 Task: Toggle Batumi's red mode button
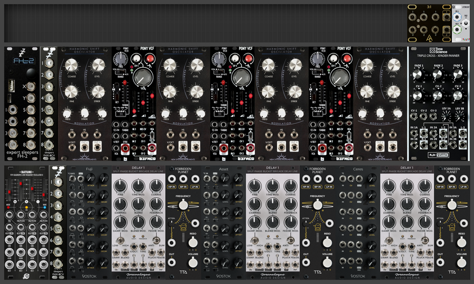tap(9, 207)
